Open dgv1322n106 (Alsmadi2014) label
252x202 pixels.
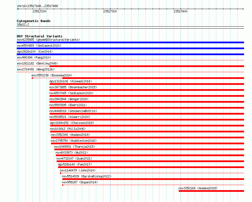[71, 81]
